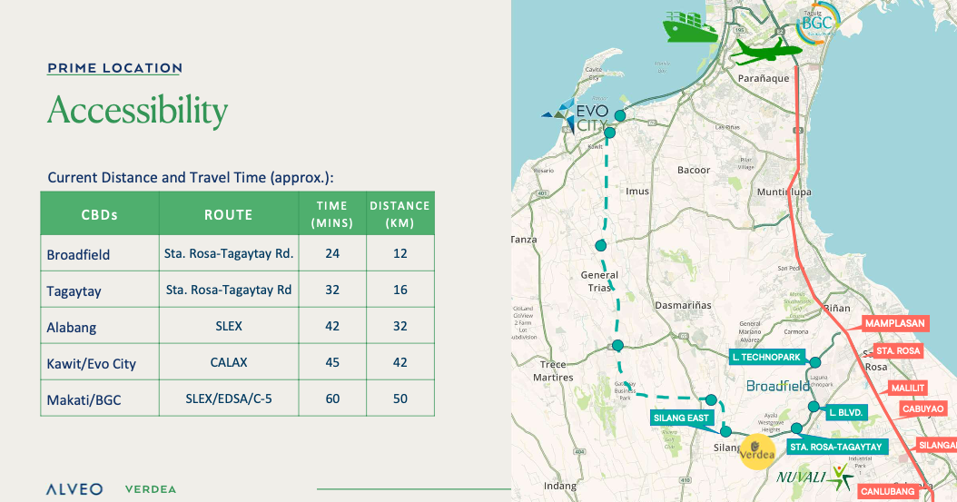This screenshot has height=502, width=957.
Task: Click the L. TECHNOPARK teal label
Action: click(766, 358)
